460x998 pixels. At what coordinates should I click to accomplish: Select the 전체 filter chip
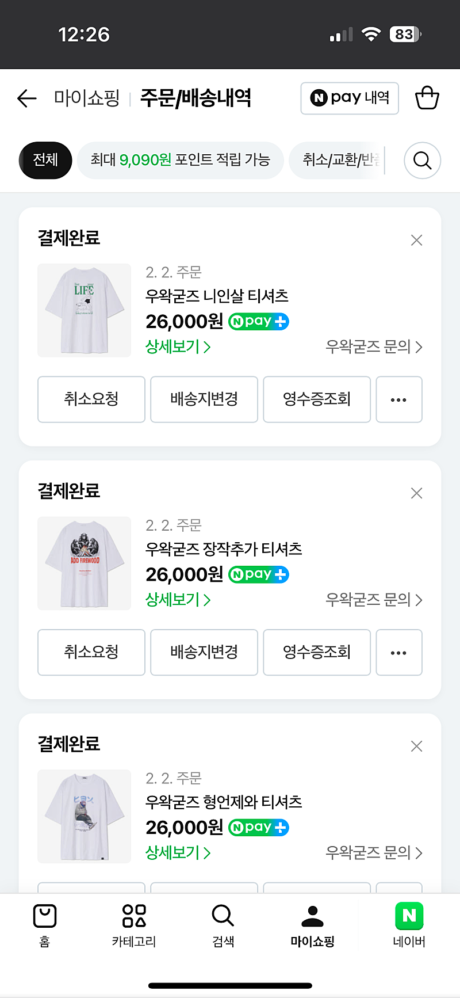(45, 159)
